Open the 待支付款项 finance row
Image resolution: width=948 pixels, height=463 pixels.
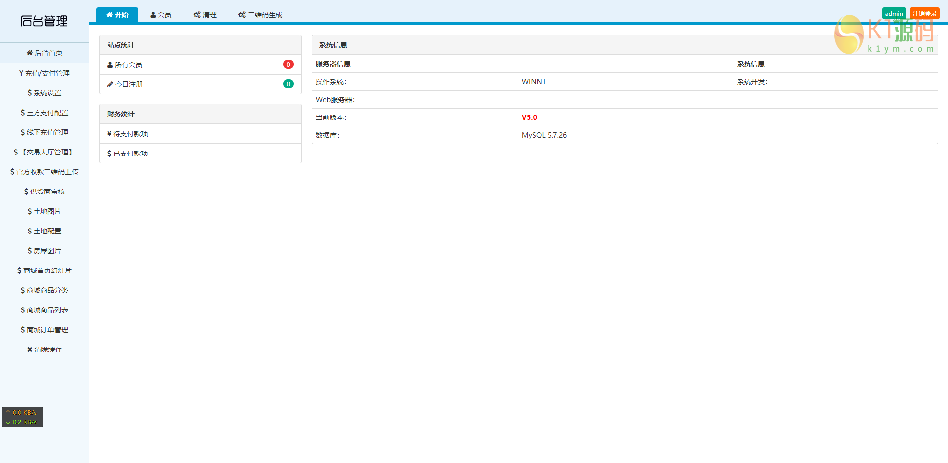pos(200,134)
